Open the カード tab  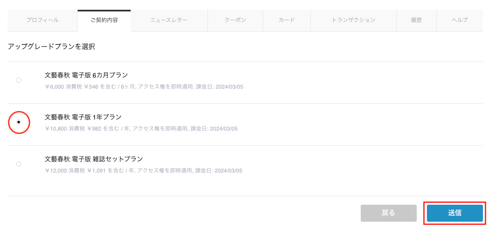286,20
